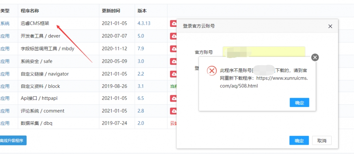Open version 3.1 link

click(x=141, y=86)
